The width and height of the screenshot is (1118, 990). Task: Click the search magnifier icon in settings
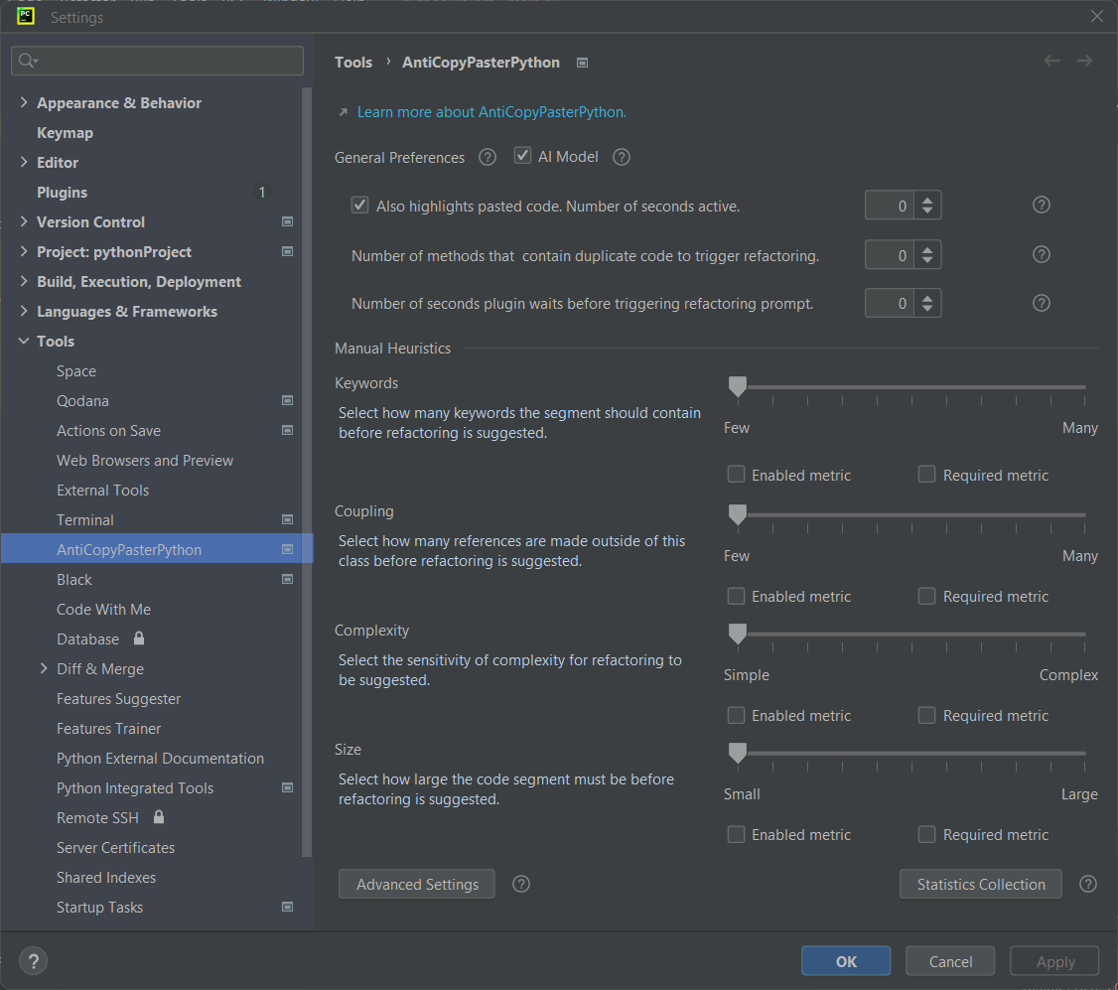point(27,61)
